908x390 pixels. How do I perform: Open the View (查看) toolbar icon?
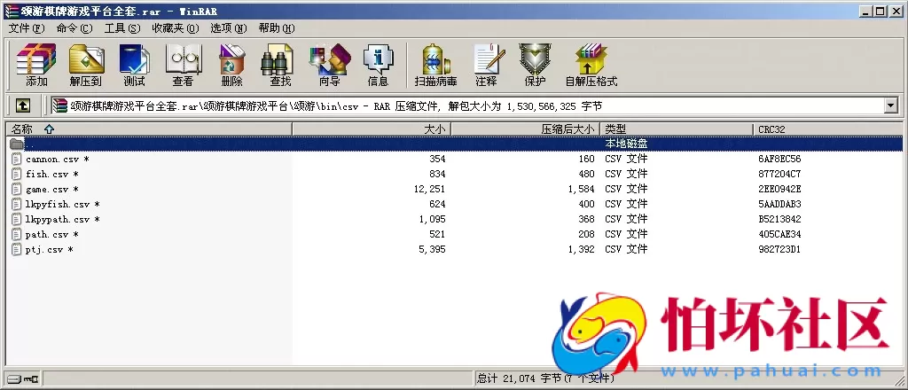pyautogui.click(x=183, y=64)
